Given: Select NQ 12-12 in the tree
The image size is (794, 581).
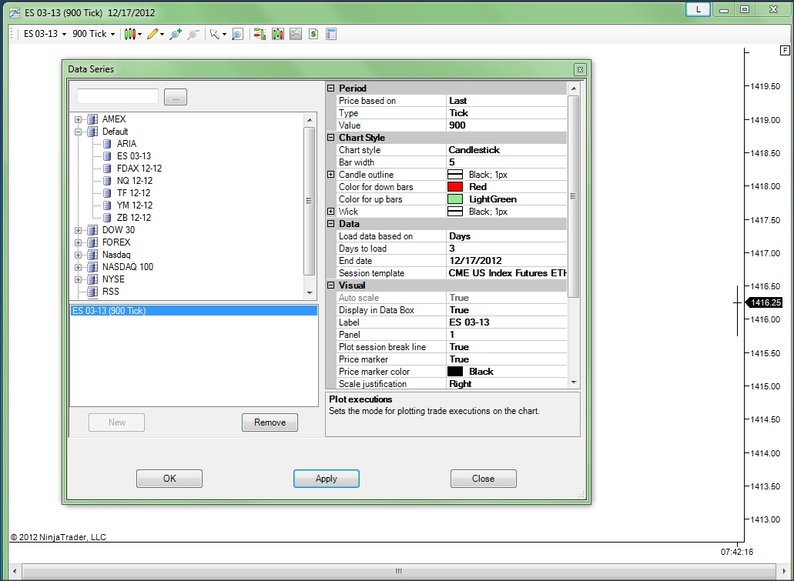Looking at the screenshot, I should pyautogui.click(x=134, y=181).
